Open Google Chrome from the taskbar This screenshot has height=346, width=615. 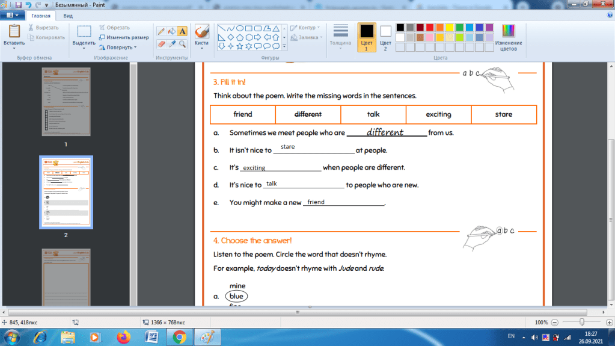pos(179,336)
